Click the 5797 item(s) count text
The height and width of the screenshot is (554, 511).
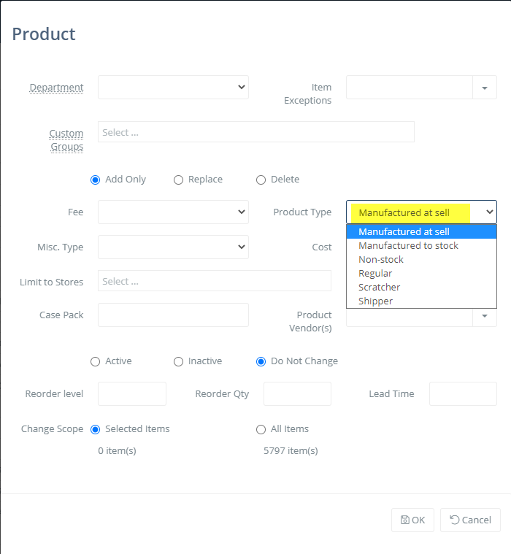pyautogui.click(x=291, y=451)
